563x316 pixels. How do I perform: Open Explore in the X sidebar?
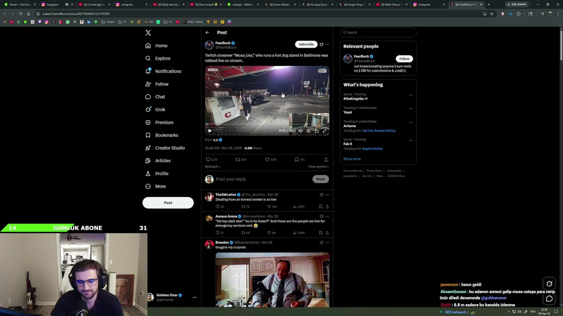tap(158, 58)
